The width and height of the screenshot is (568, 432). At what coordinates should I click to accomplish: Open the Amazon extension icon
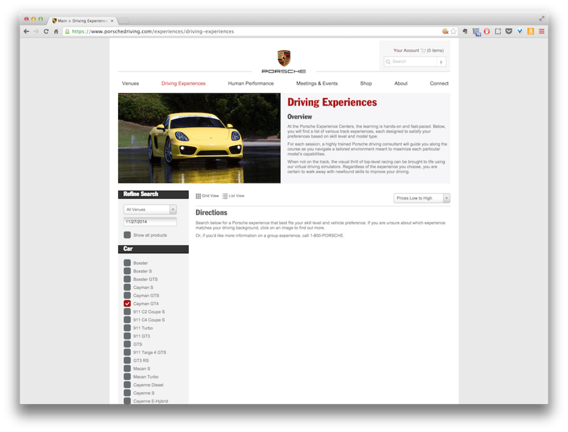click(x=530, y=32)
